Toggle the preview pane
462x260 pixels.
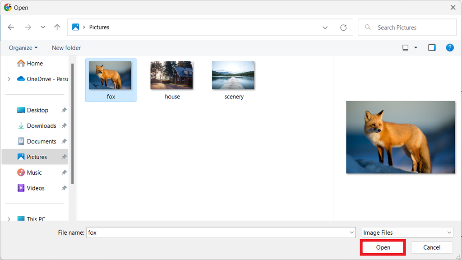[432, 47]
